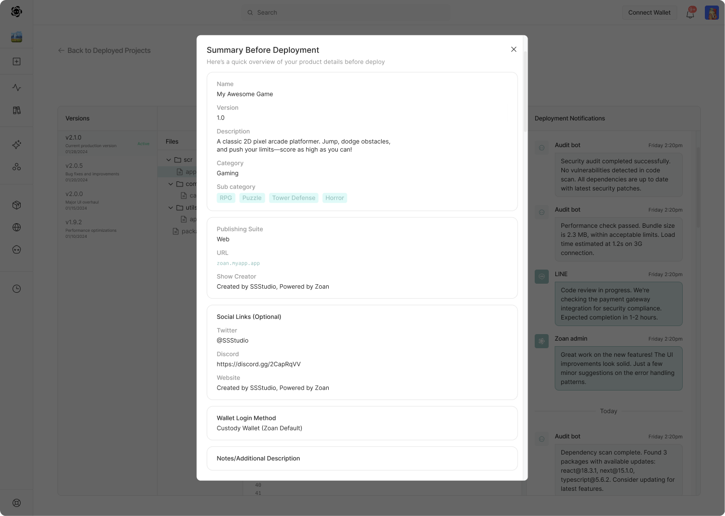Go back to Deployed Projects
Screen dimensions: 725x516
coord(104,50)
